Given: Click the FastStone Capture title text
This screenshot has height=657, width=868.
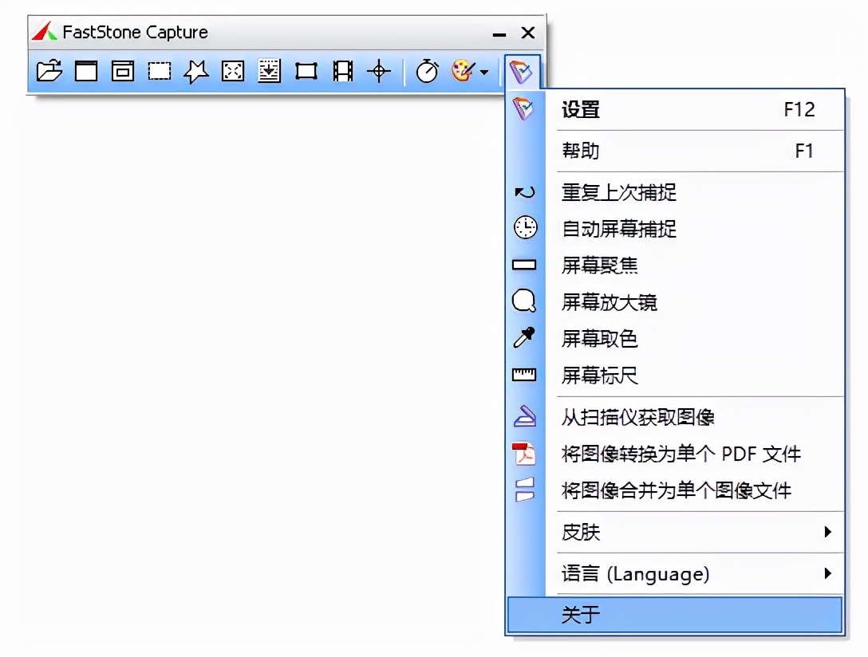Looking at the screenshot, I should point(135,33).
